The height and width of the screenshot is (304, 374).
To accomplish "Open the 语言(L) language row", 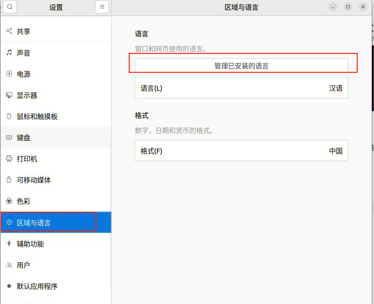I will (x=242, y=88).
